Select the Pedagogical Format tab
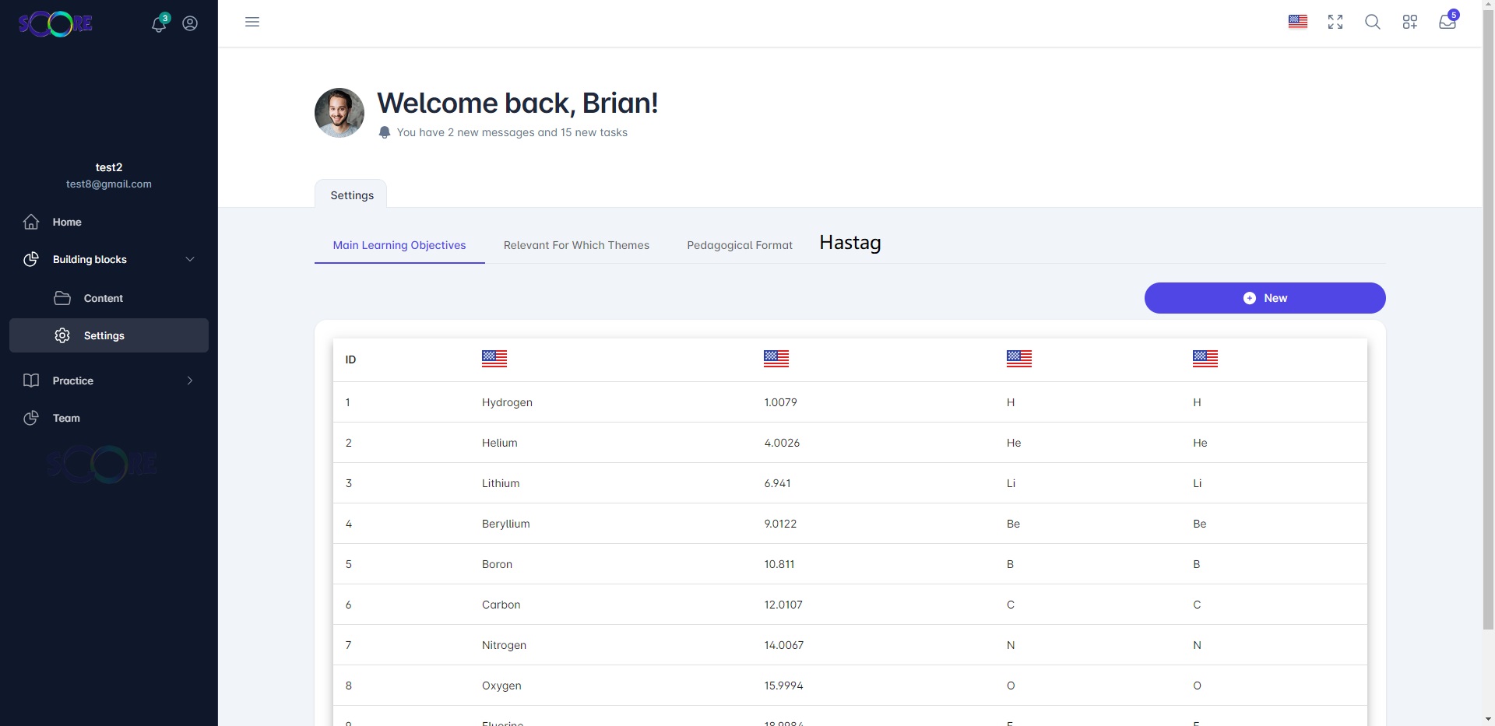Viewport: 1495px width, 726px height. point(739,245)
